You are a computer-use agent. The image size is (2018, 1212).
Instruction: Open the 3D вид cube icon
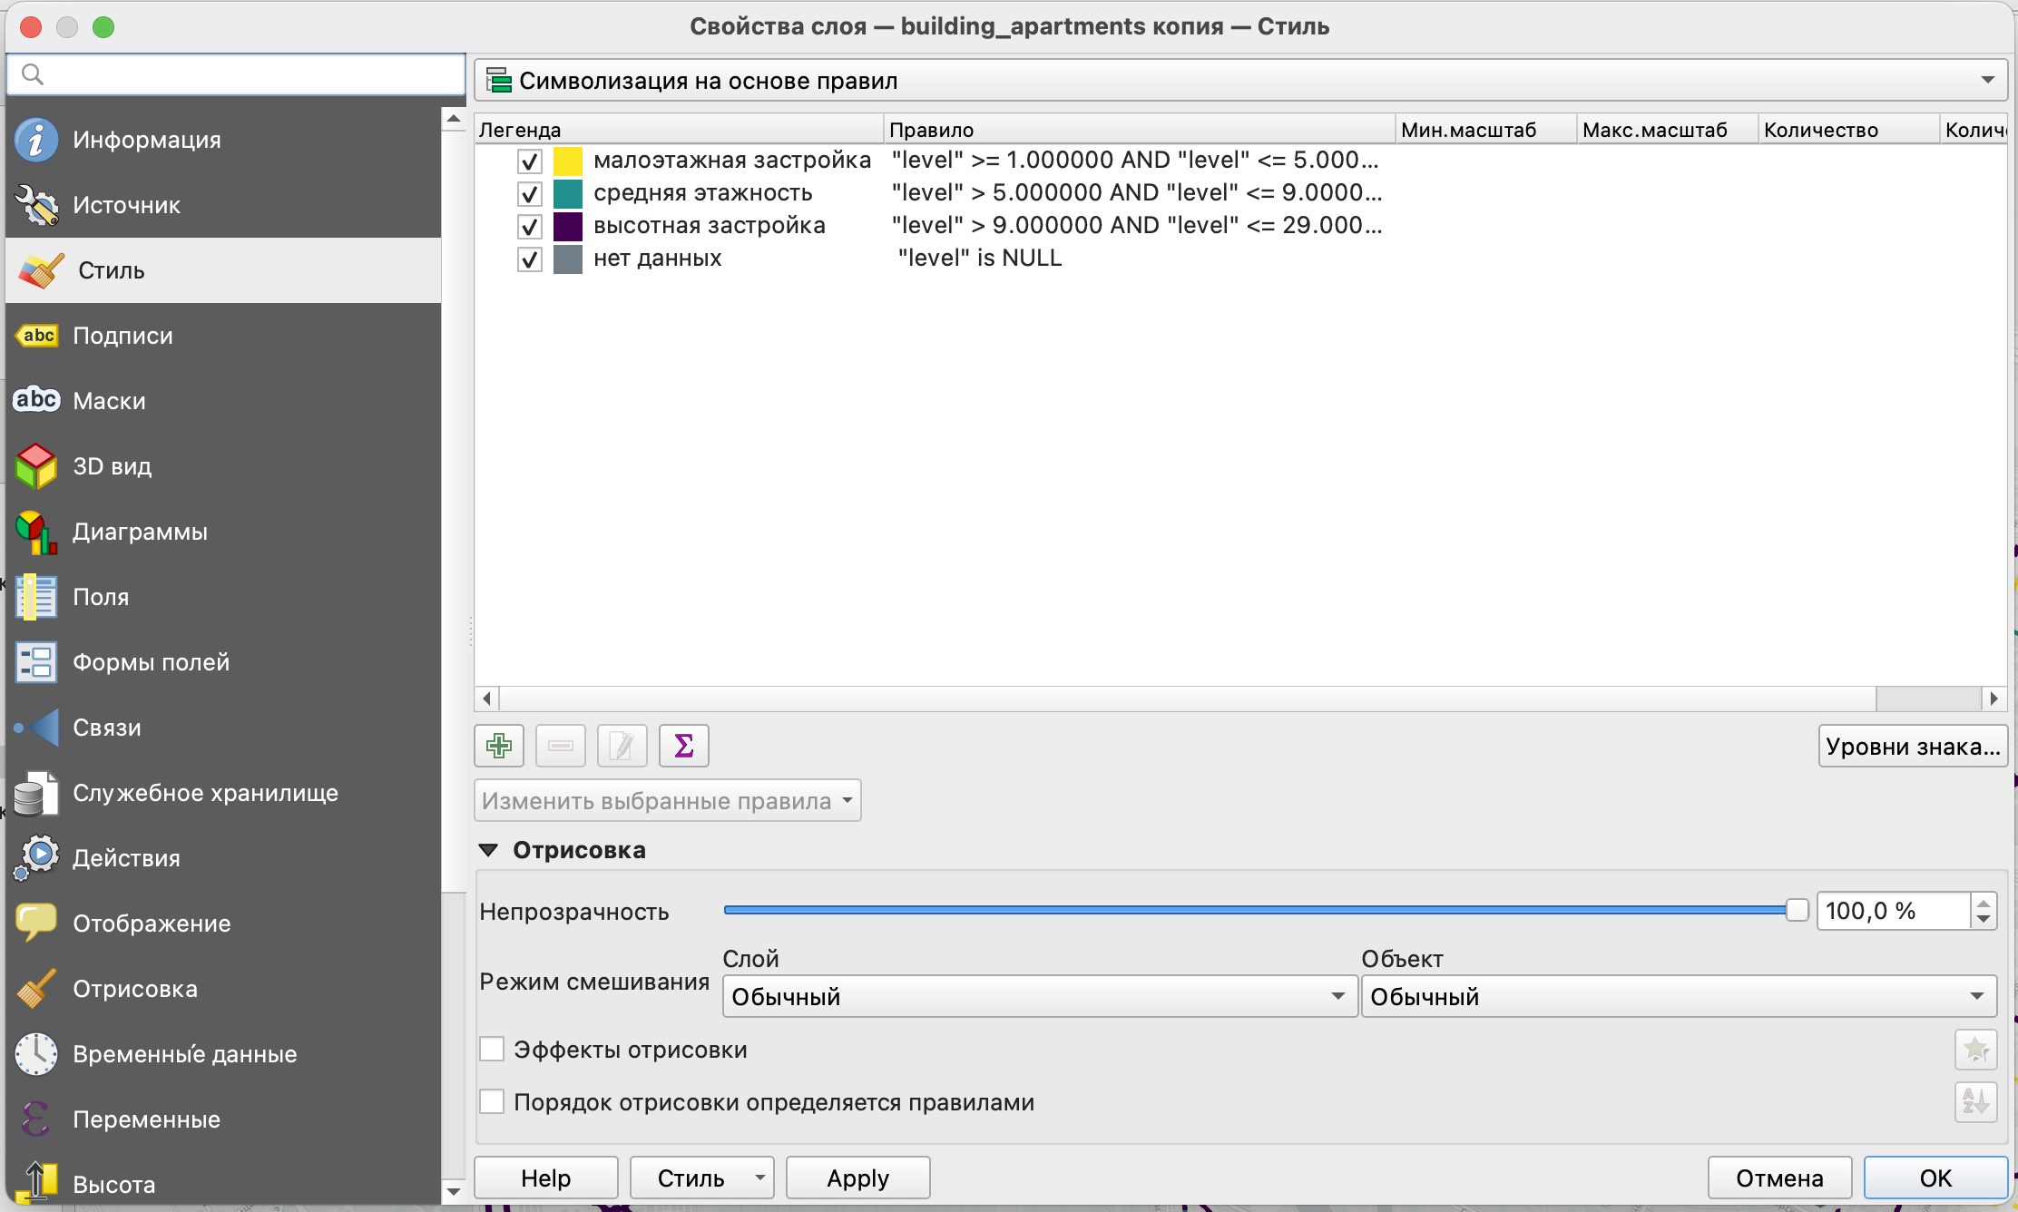pyautogui.click(x=36, y=466)
